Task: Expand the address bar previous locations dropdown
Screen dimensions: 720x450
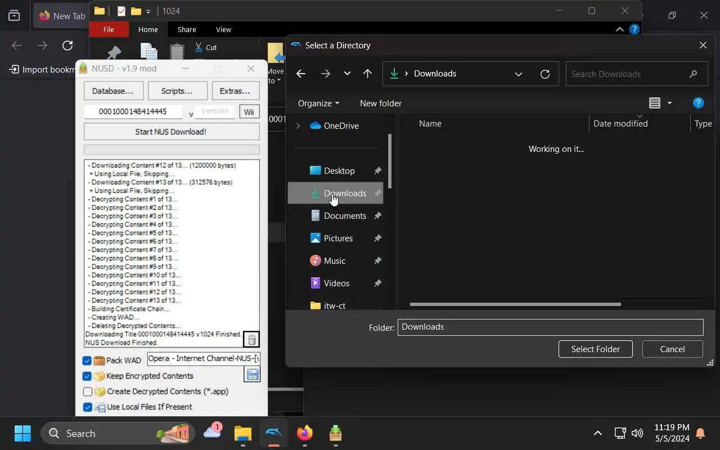Action: pos(519,74)
